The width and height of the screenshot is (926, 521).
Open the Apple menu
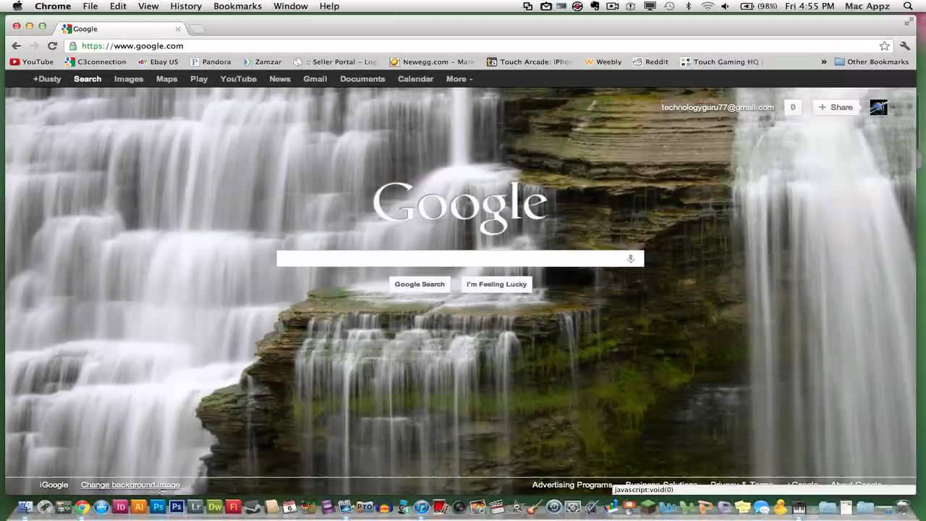[17, 6]
